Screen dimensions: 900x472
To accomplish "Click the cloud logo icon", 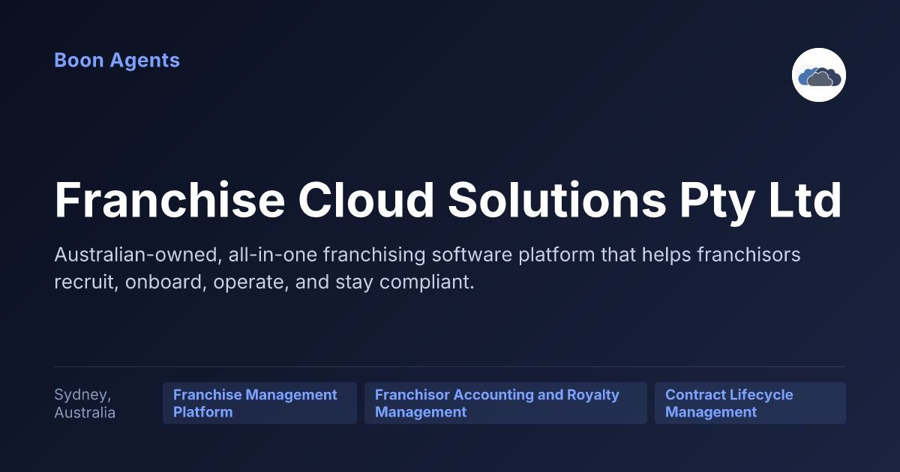I will coord(819,75).
